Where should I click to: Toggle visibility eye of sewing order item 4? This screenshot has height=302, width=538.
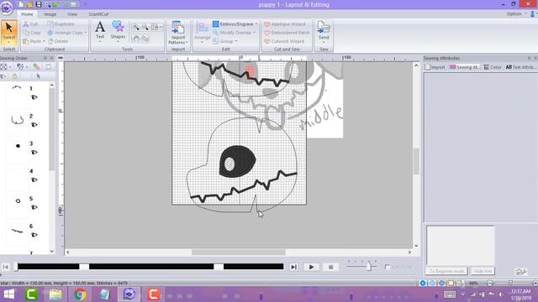(x=34, y=180)
